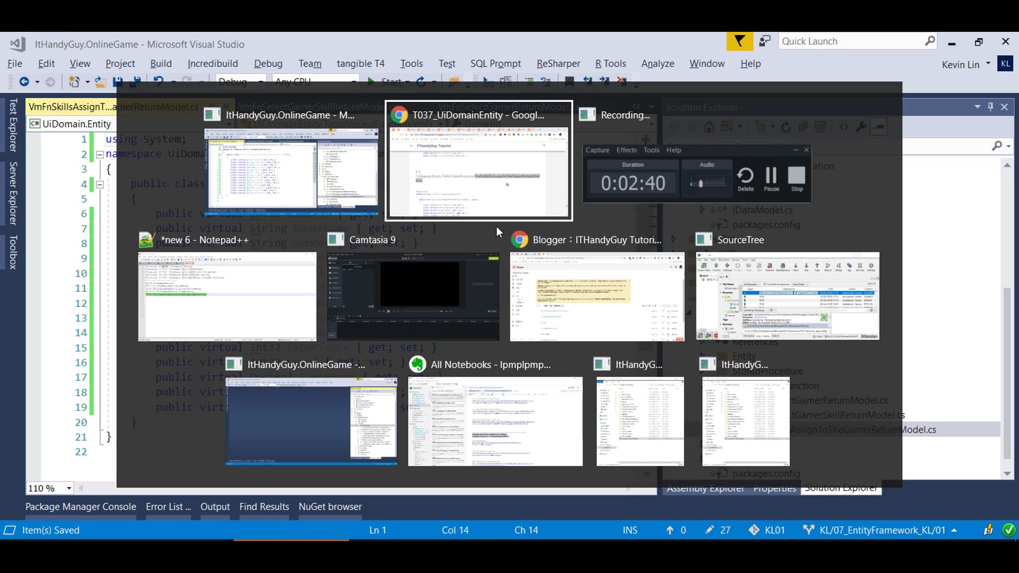Click the notifications filter flag icon
1019x573 pixels.
pos(739,41)
